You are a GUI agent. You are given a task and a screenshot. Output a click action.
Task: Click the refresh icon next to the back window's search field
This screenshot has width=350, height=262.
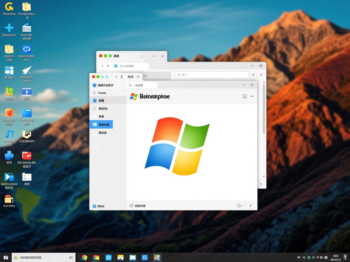tap(253, 75)
